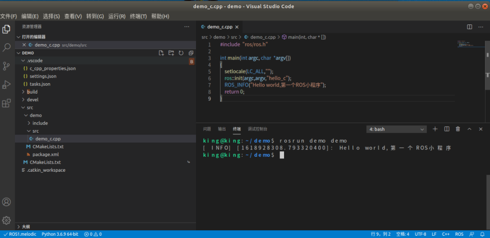Click the terminal input prompt area
This screenshot has width=490, height=238.
pyautogui.click(x=282, y=155)
